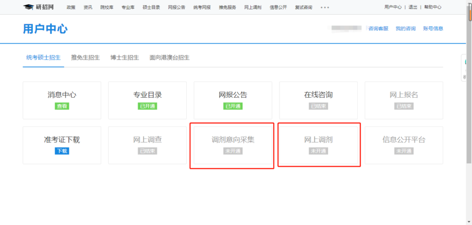Expand the three-dots more menu in navbar

click(x=325, y=7)
